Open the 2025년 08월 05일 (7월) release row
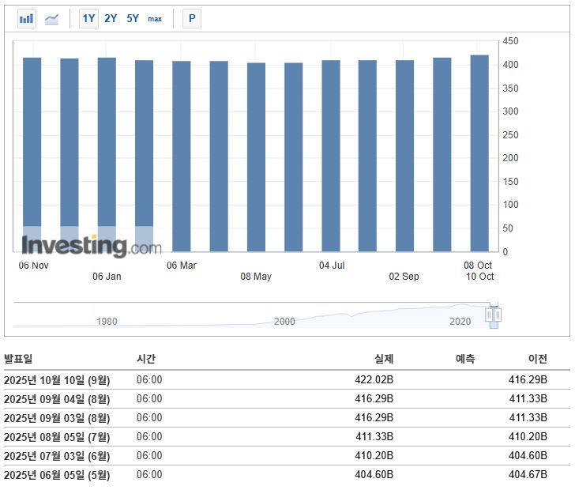This screenshot has width=575, height=490. pos(57,437)
